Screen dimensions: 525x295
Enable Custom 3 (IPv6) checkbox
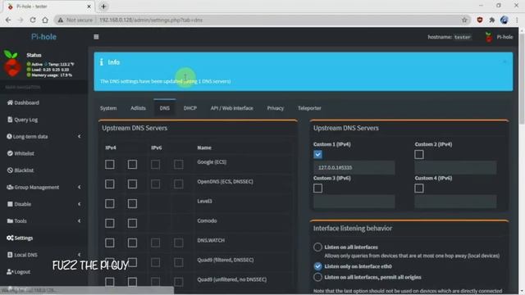pyautogui.click(x=317, y=188)
